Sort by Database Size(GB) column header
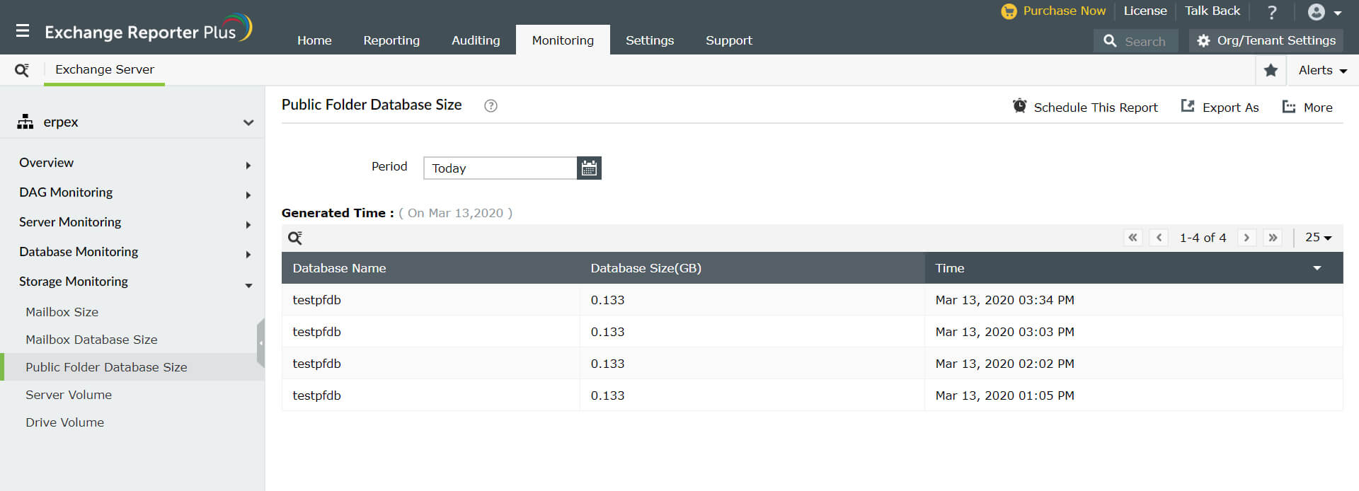This screenshot has height=491, width=1359. 646,268
